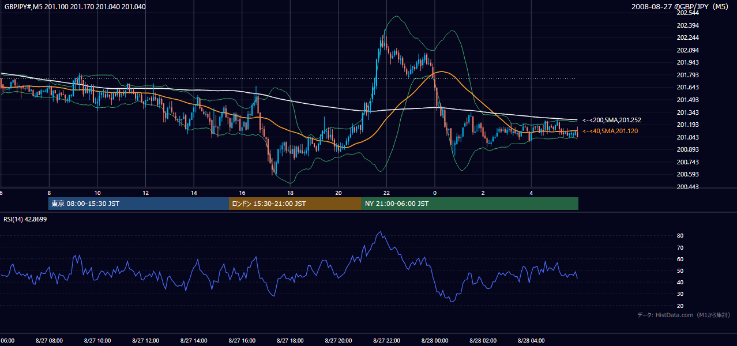Click the 8/27 10:00 date label

coord(97,340)
